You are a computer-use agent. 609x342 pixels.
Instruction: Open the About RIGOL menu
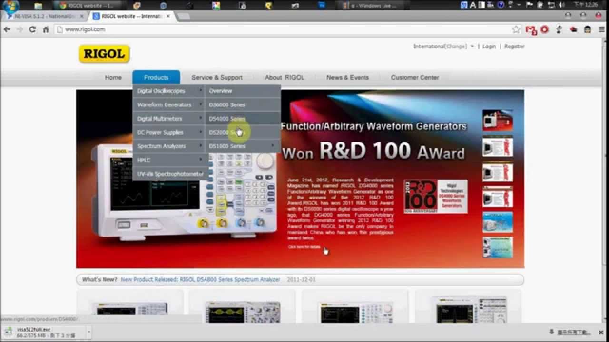(x=285, y=77)
